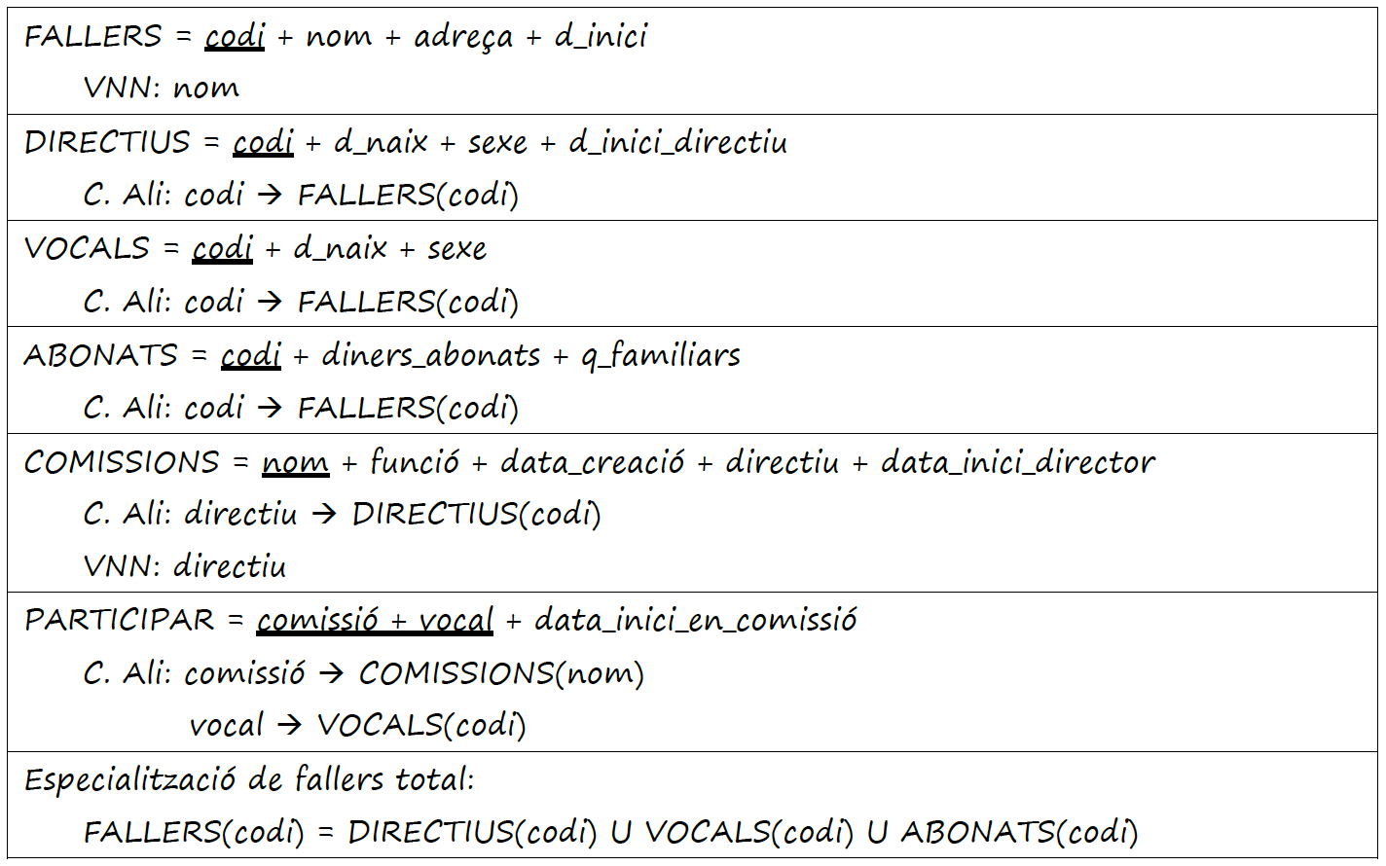Image resolution: width=1386 pixels, height=866 pixels.
Task: Select the diners_abonats attribute
Action: pyautogui.click(x=431, y=355)
